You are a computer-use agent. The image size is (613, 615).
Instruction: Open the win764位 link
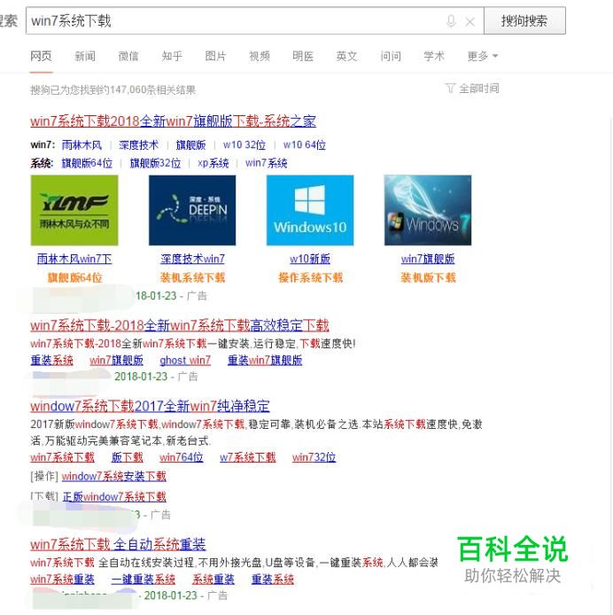click(x=182, y=457)
